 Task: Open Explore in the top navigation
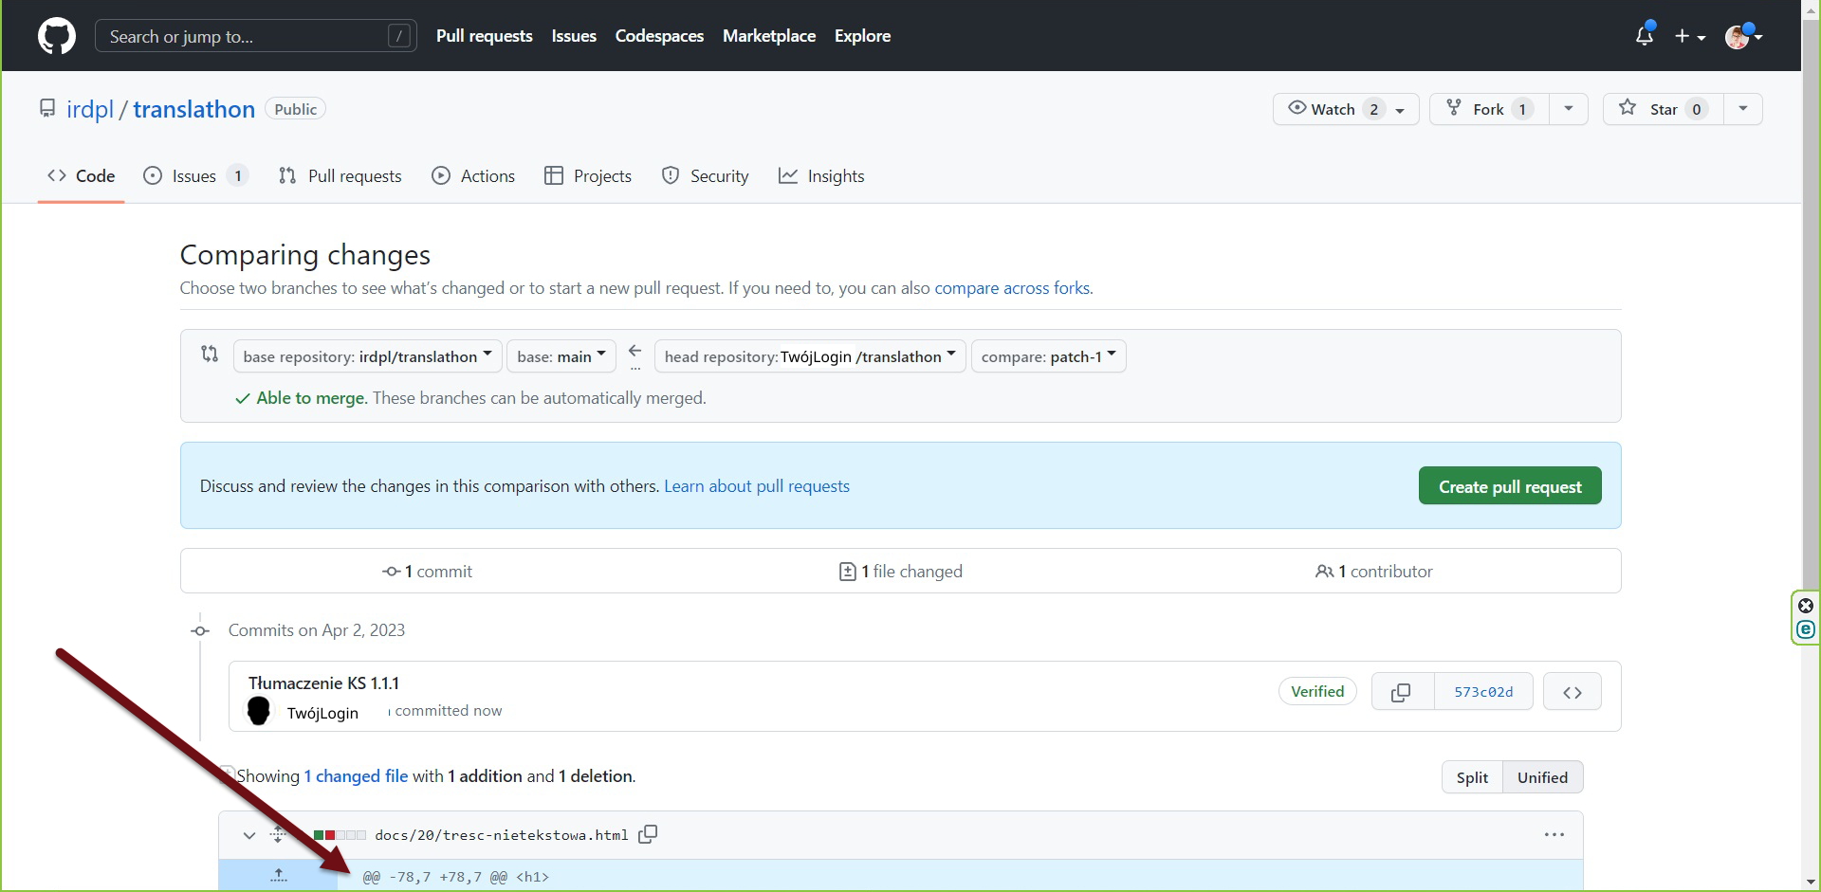point(862,36)
